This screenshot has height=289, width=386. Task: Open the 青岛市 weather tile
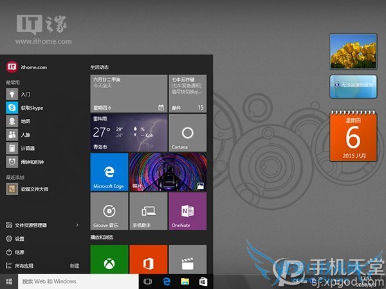129,133
